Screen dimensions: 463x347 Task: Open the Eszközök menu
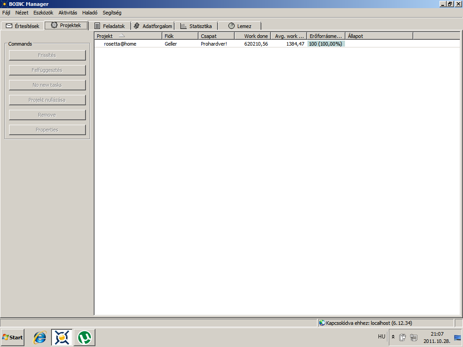click(43, 13)
